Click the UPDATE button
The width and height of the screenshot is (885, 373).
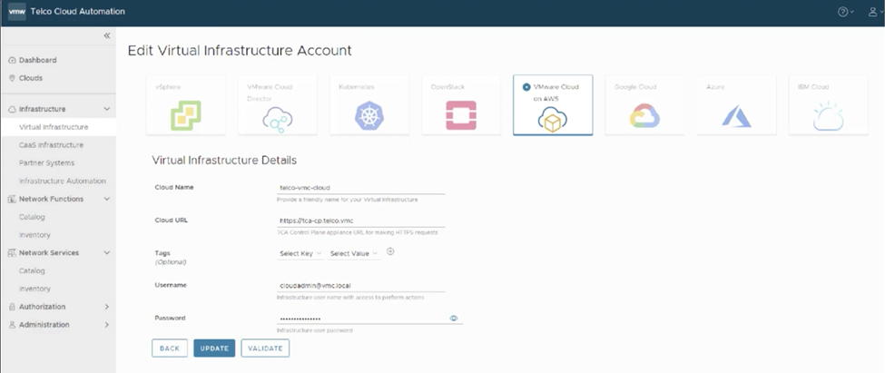(x=214, y=348)
